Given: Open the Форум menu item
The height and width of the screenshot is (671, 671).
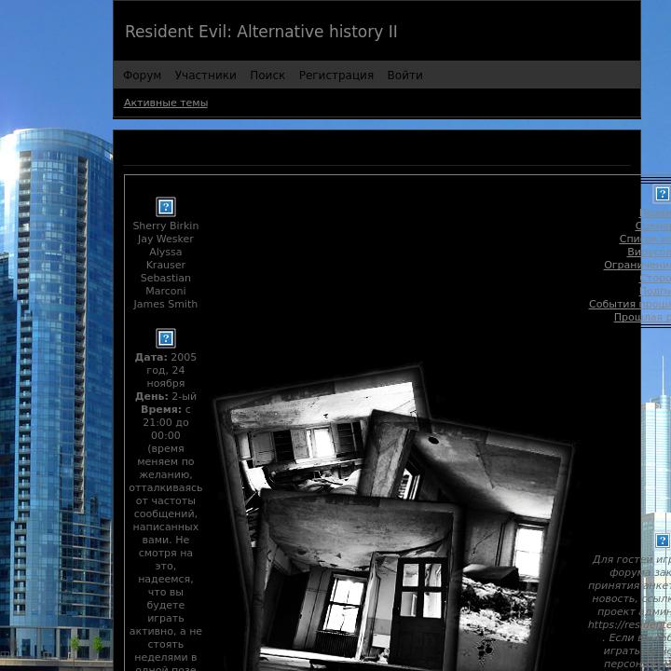Looking at the screenshot, I should click(142, 75).
